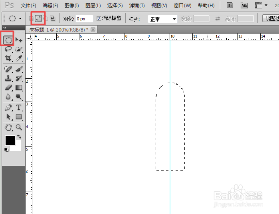
Task: Collapse the tools panel with double arrows
Action: [x=5, y=28]
